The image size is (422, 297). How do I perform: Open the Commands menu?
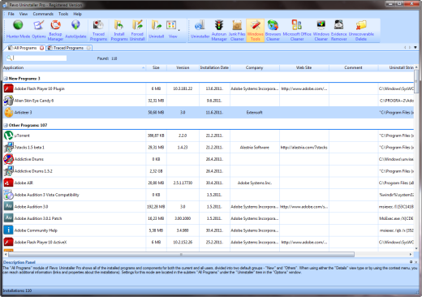[43, 14]
